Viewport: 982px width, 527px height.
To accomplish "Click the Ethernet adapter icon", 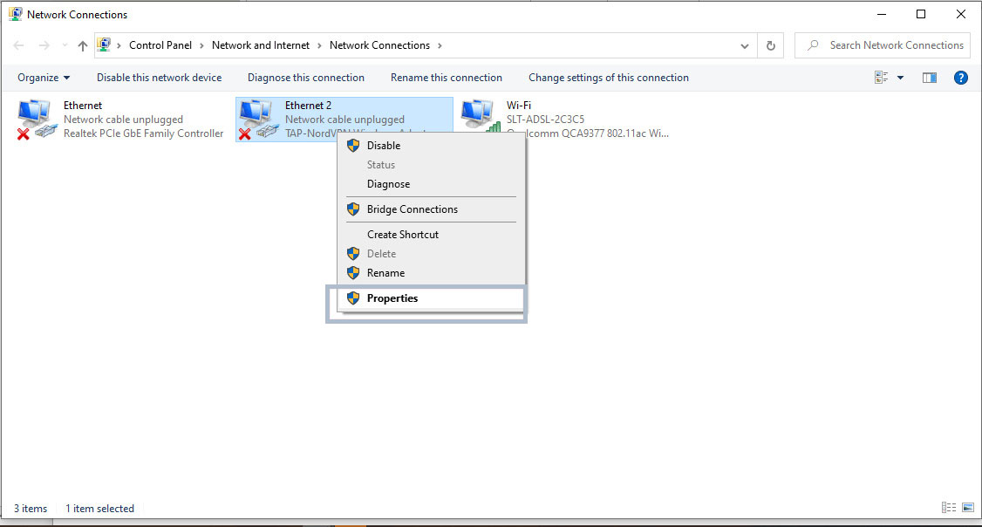I will [37, 119].
